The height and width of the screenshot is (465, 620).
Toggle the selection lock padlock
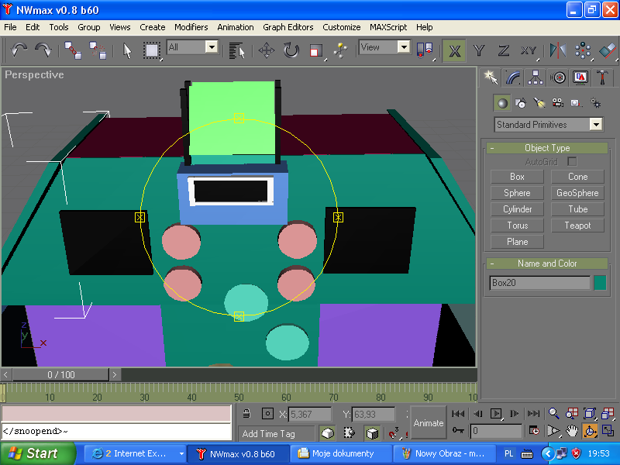(246, 414)
